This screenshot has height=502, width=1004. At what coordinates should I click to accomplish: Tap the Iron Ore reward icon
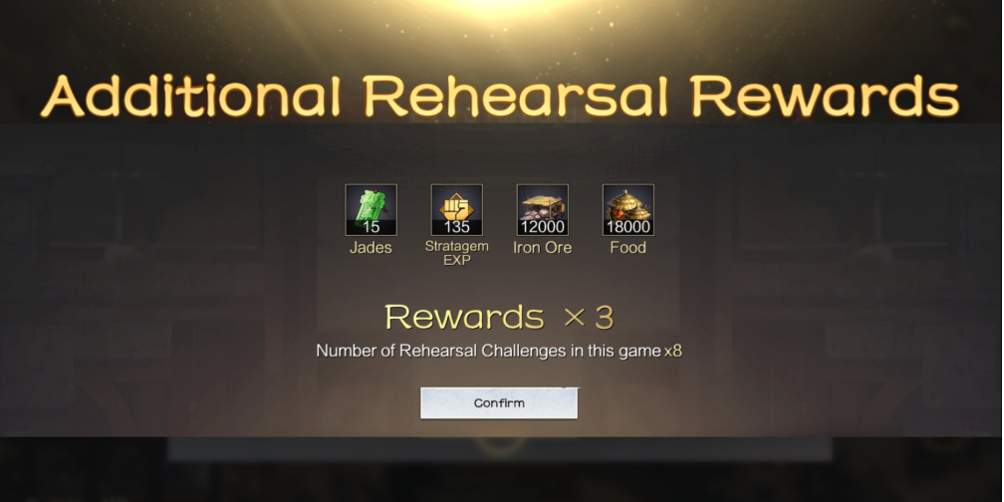point(542,210)
